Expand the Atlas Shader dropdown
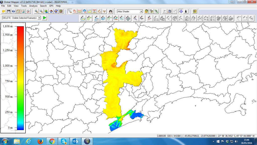 [x=141, y=11]
